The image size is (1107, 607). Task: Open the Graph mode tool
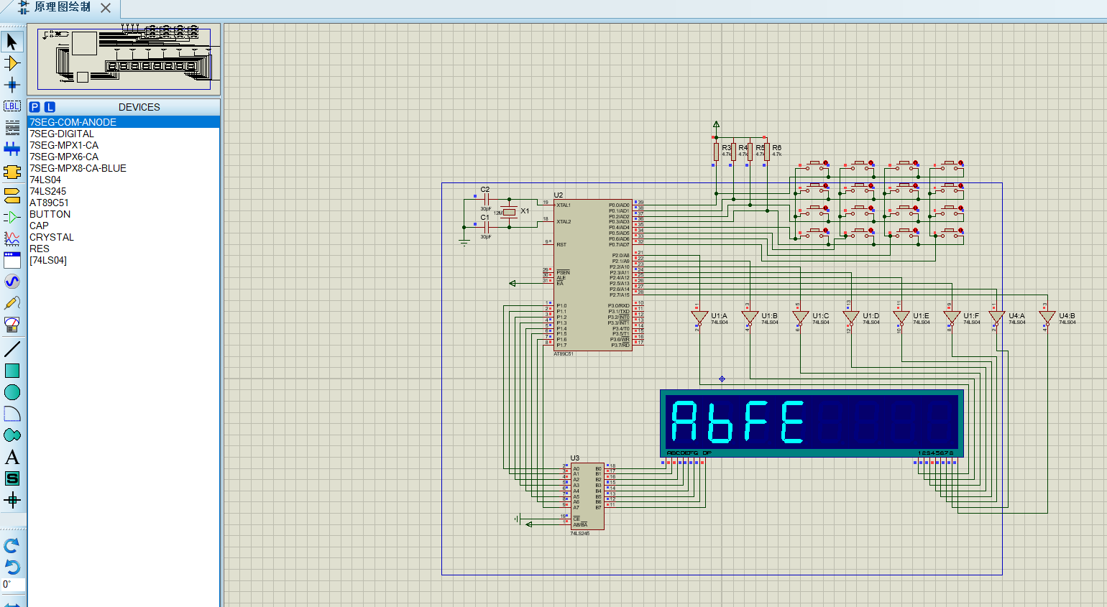tap(12, 237)
